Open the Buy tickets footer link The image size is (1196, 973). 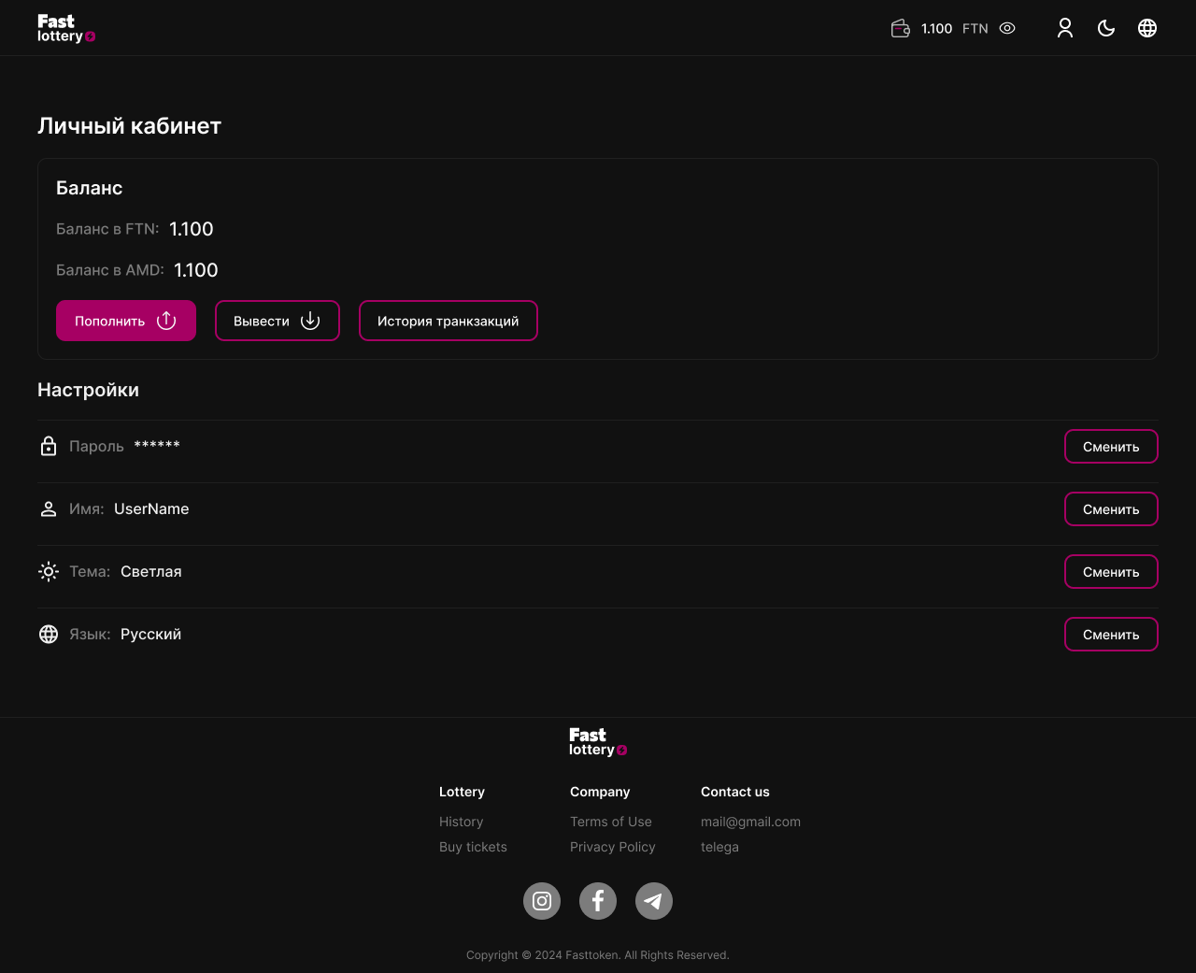coord(473,847)
